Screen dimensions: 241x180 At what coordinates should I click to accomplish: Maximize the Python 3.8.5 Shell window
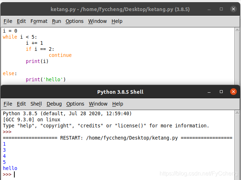[221, 92]
